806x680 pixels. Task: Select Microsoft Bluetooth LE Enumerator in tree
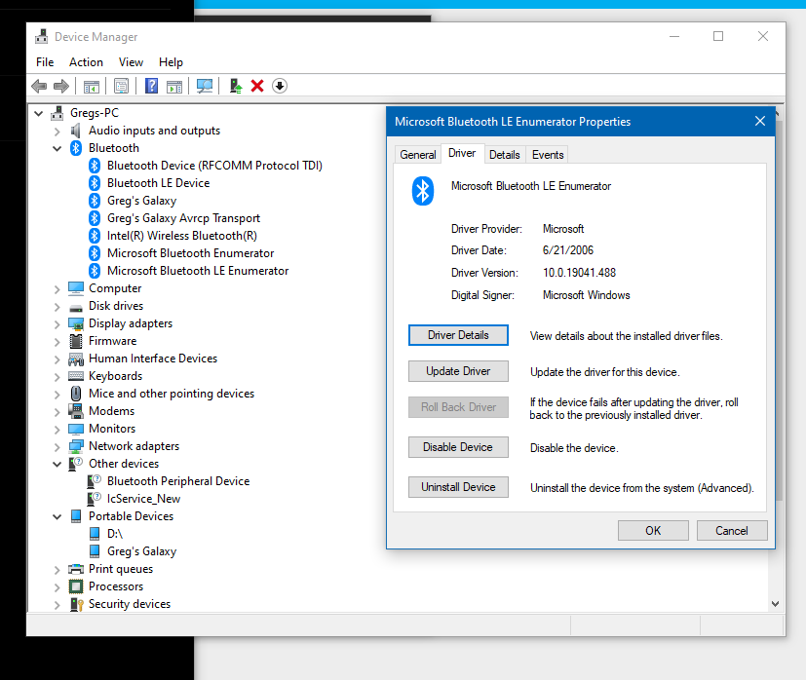198,271
